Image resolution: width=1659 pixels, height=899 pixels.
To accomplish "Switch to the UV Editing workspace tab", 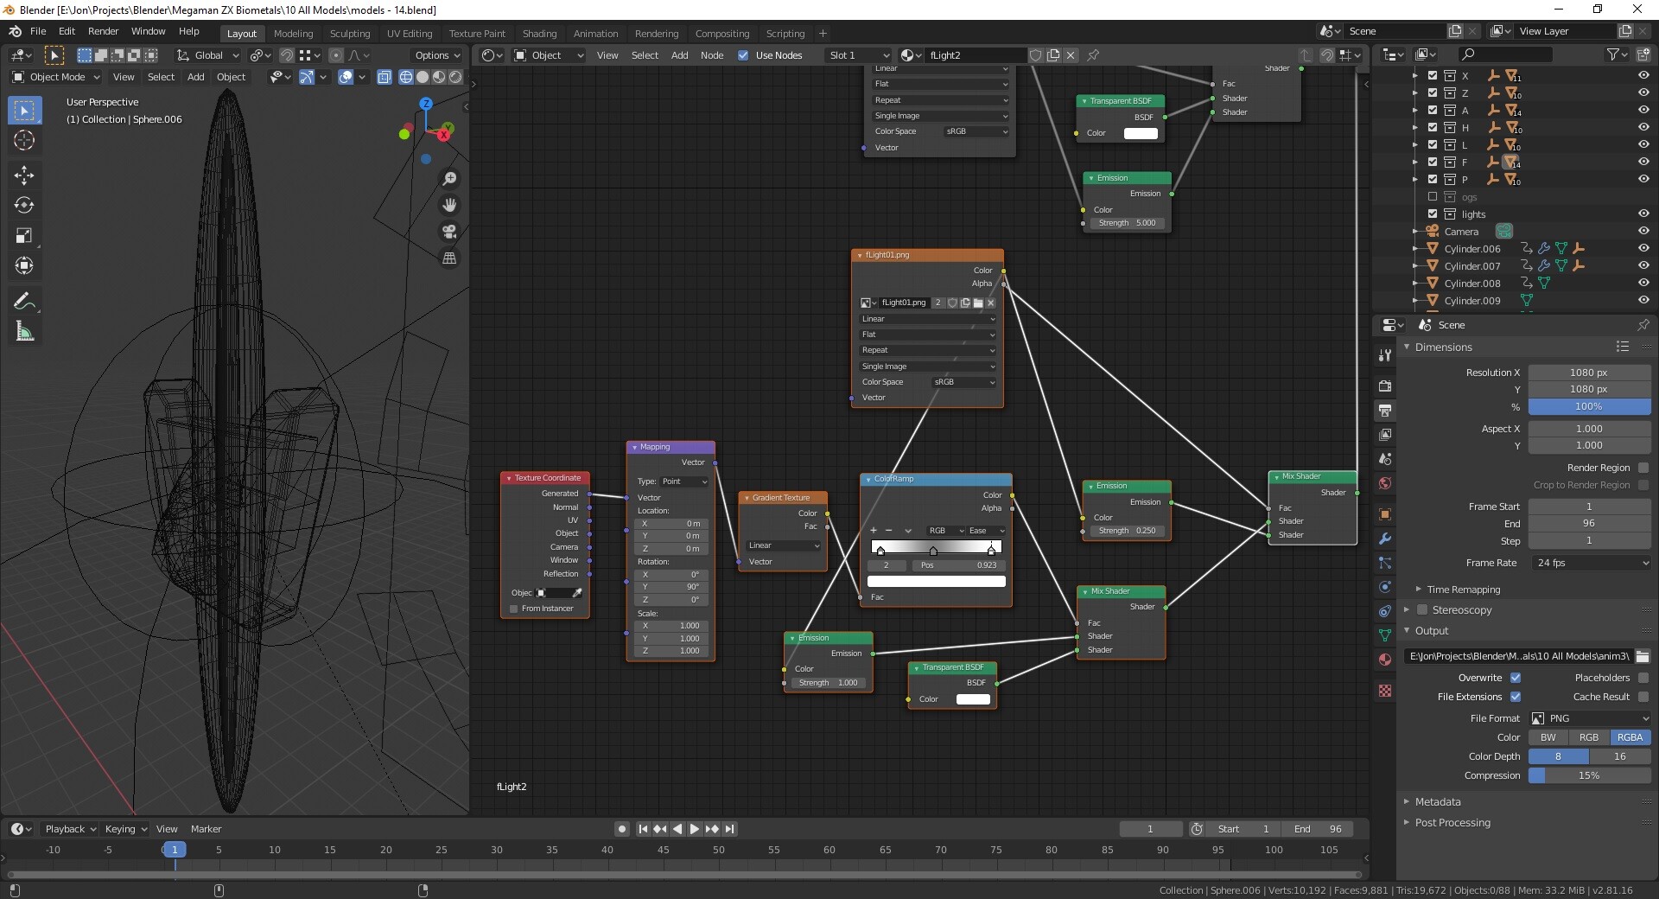I will (410, 34).
